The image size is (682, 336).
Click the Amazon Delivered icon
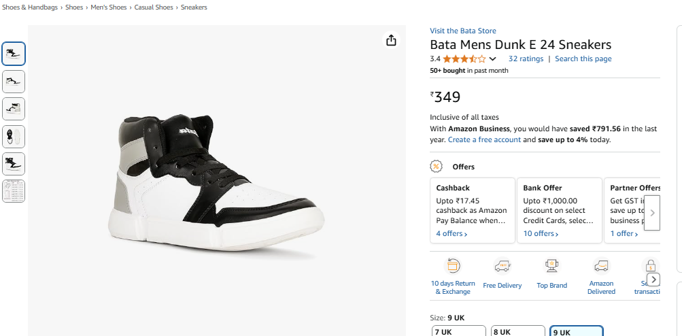tap(601, 265)
